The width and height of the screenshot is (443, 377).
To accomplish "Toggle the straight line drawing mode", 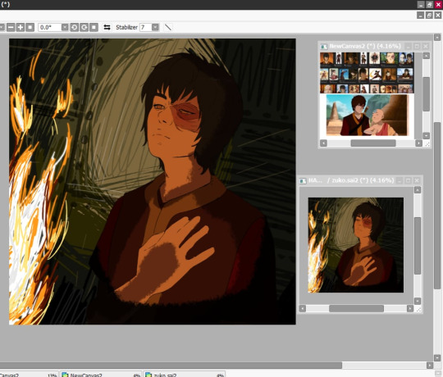I will point(168,27).
